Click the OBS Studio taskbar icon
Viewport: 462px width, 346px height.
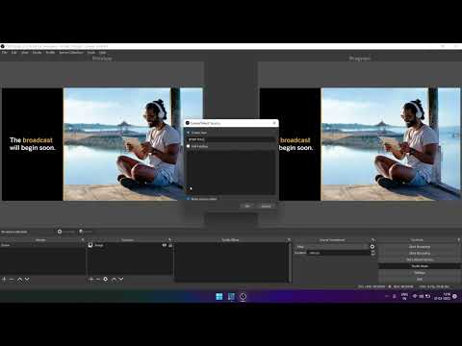[x=243, y=296]
